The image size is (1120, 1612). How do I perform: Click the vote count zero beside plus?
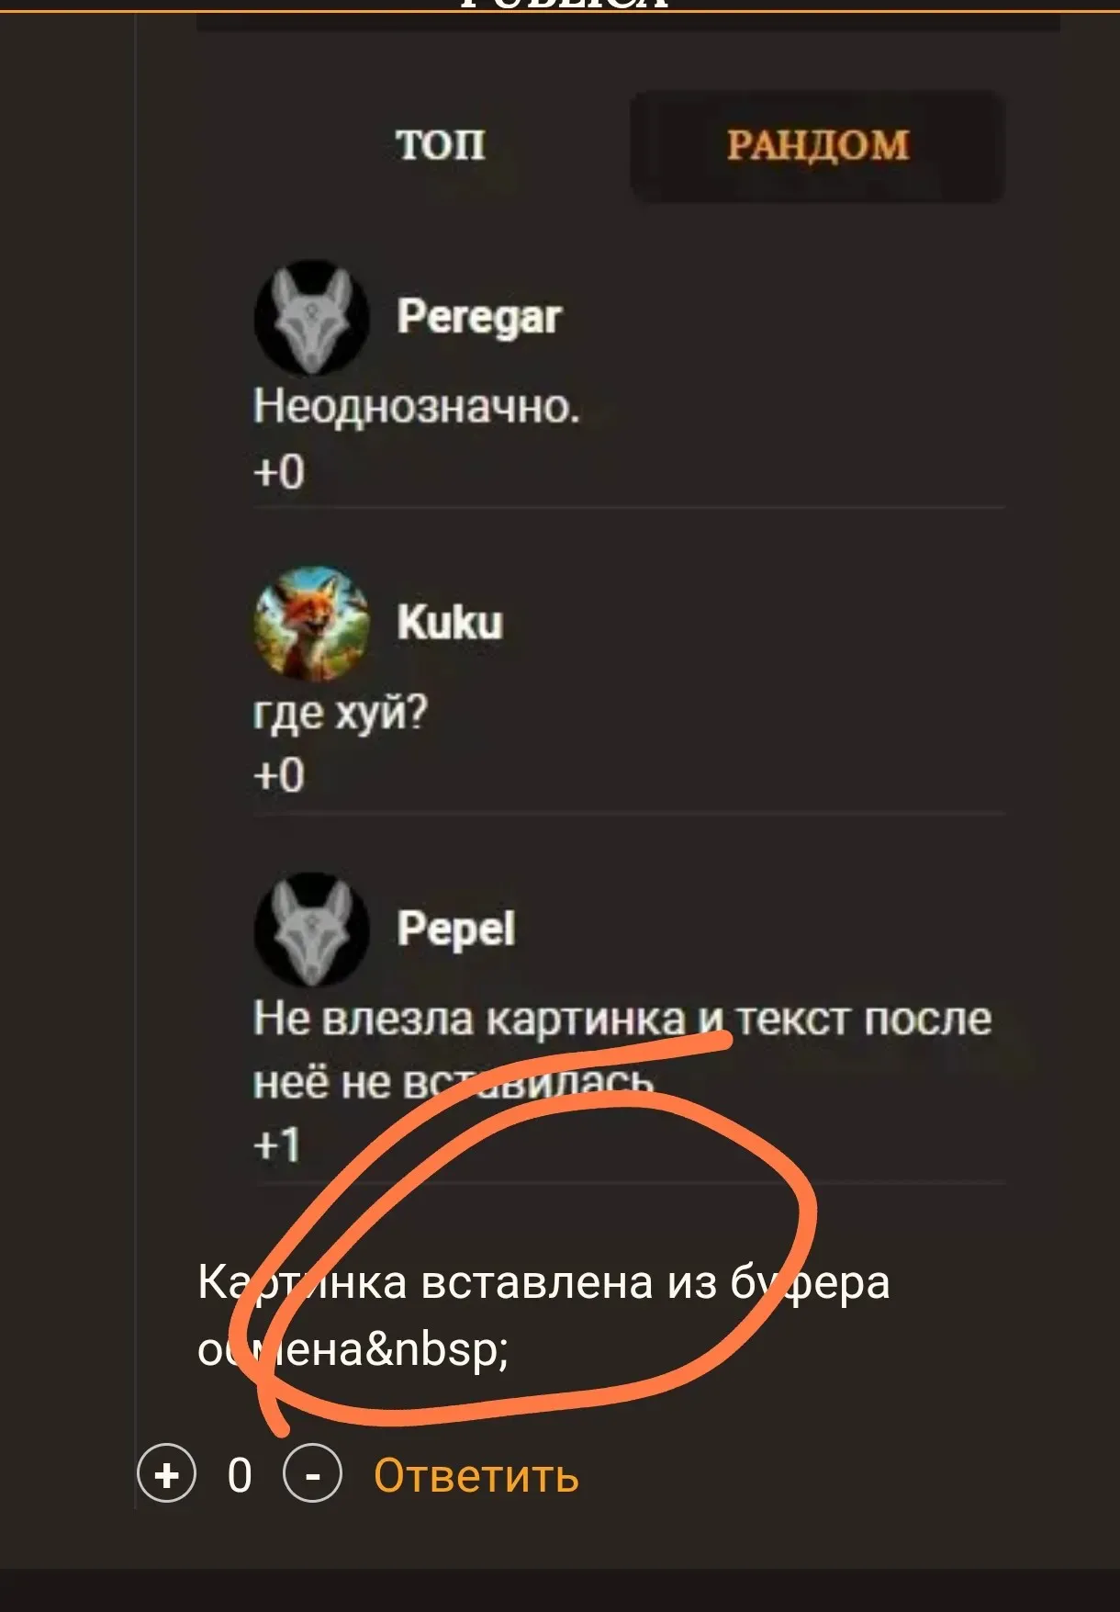point(240,1476)
